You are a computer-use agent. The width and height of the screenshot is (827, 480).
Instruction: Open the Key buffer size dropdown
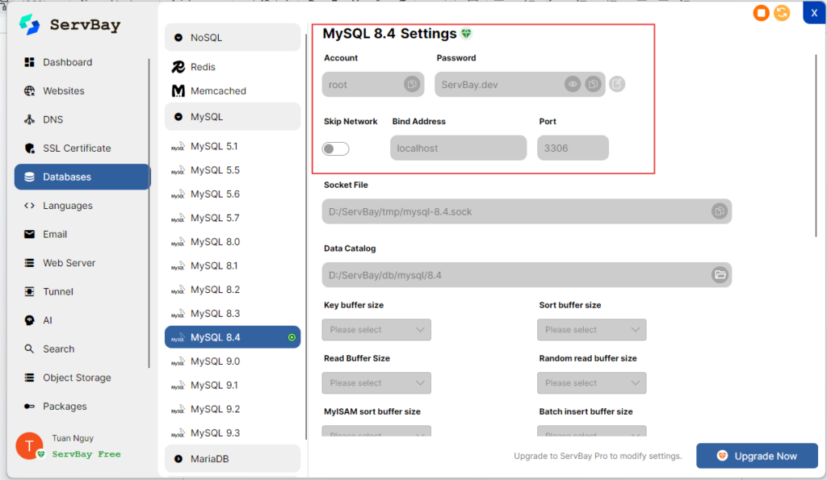pos(376,329)
